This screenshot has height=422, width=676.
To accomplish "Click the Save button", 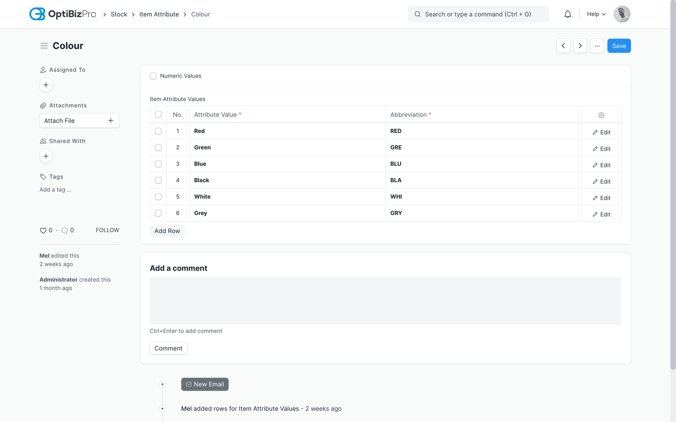I will click(619, 46).
